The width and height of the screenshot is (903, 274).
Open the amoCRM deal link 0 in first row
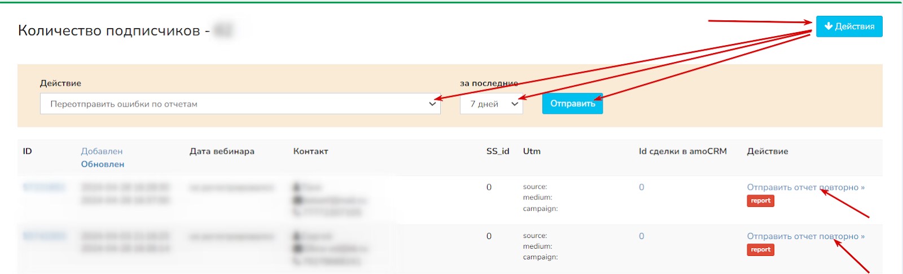coord(641,187)
